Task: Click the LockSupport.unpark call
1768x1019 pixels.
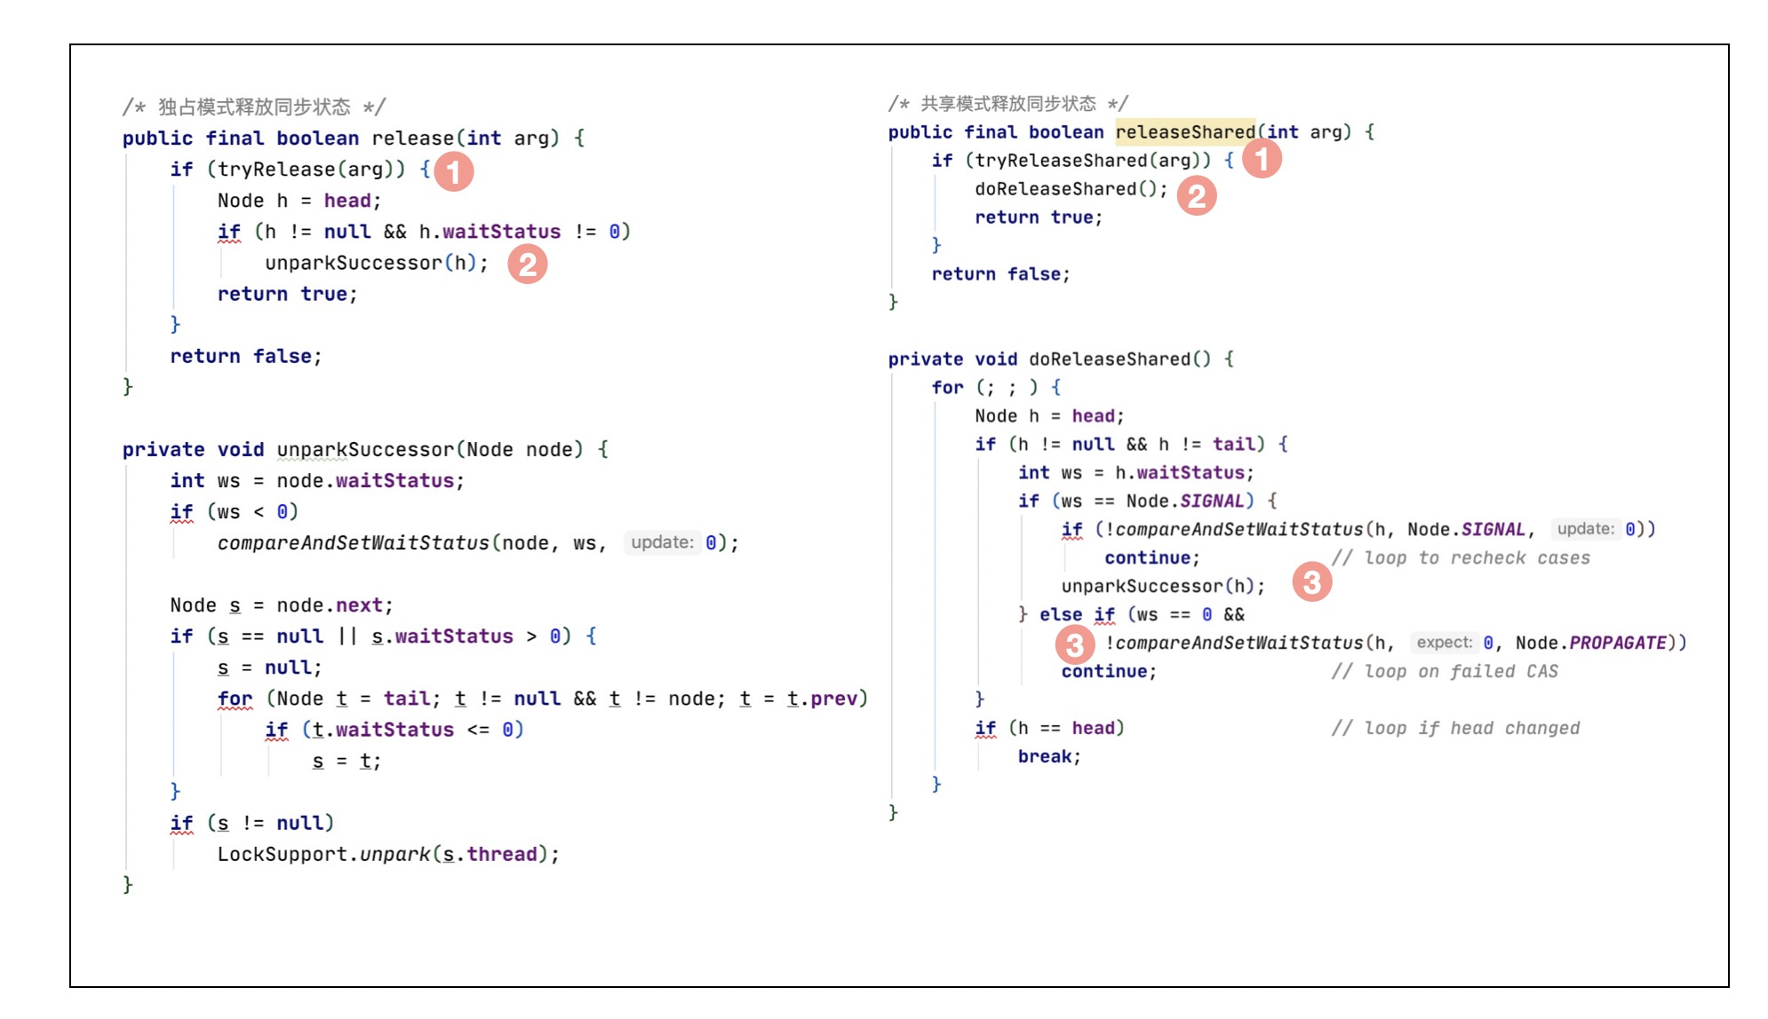Action: (387, 854)
